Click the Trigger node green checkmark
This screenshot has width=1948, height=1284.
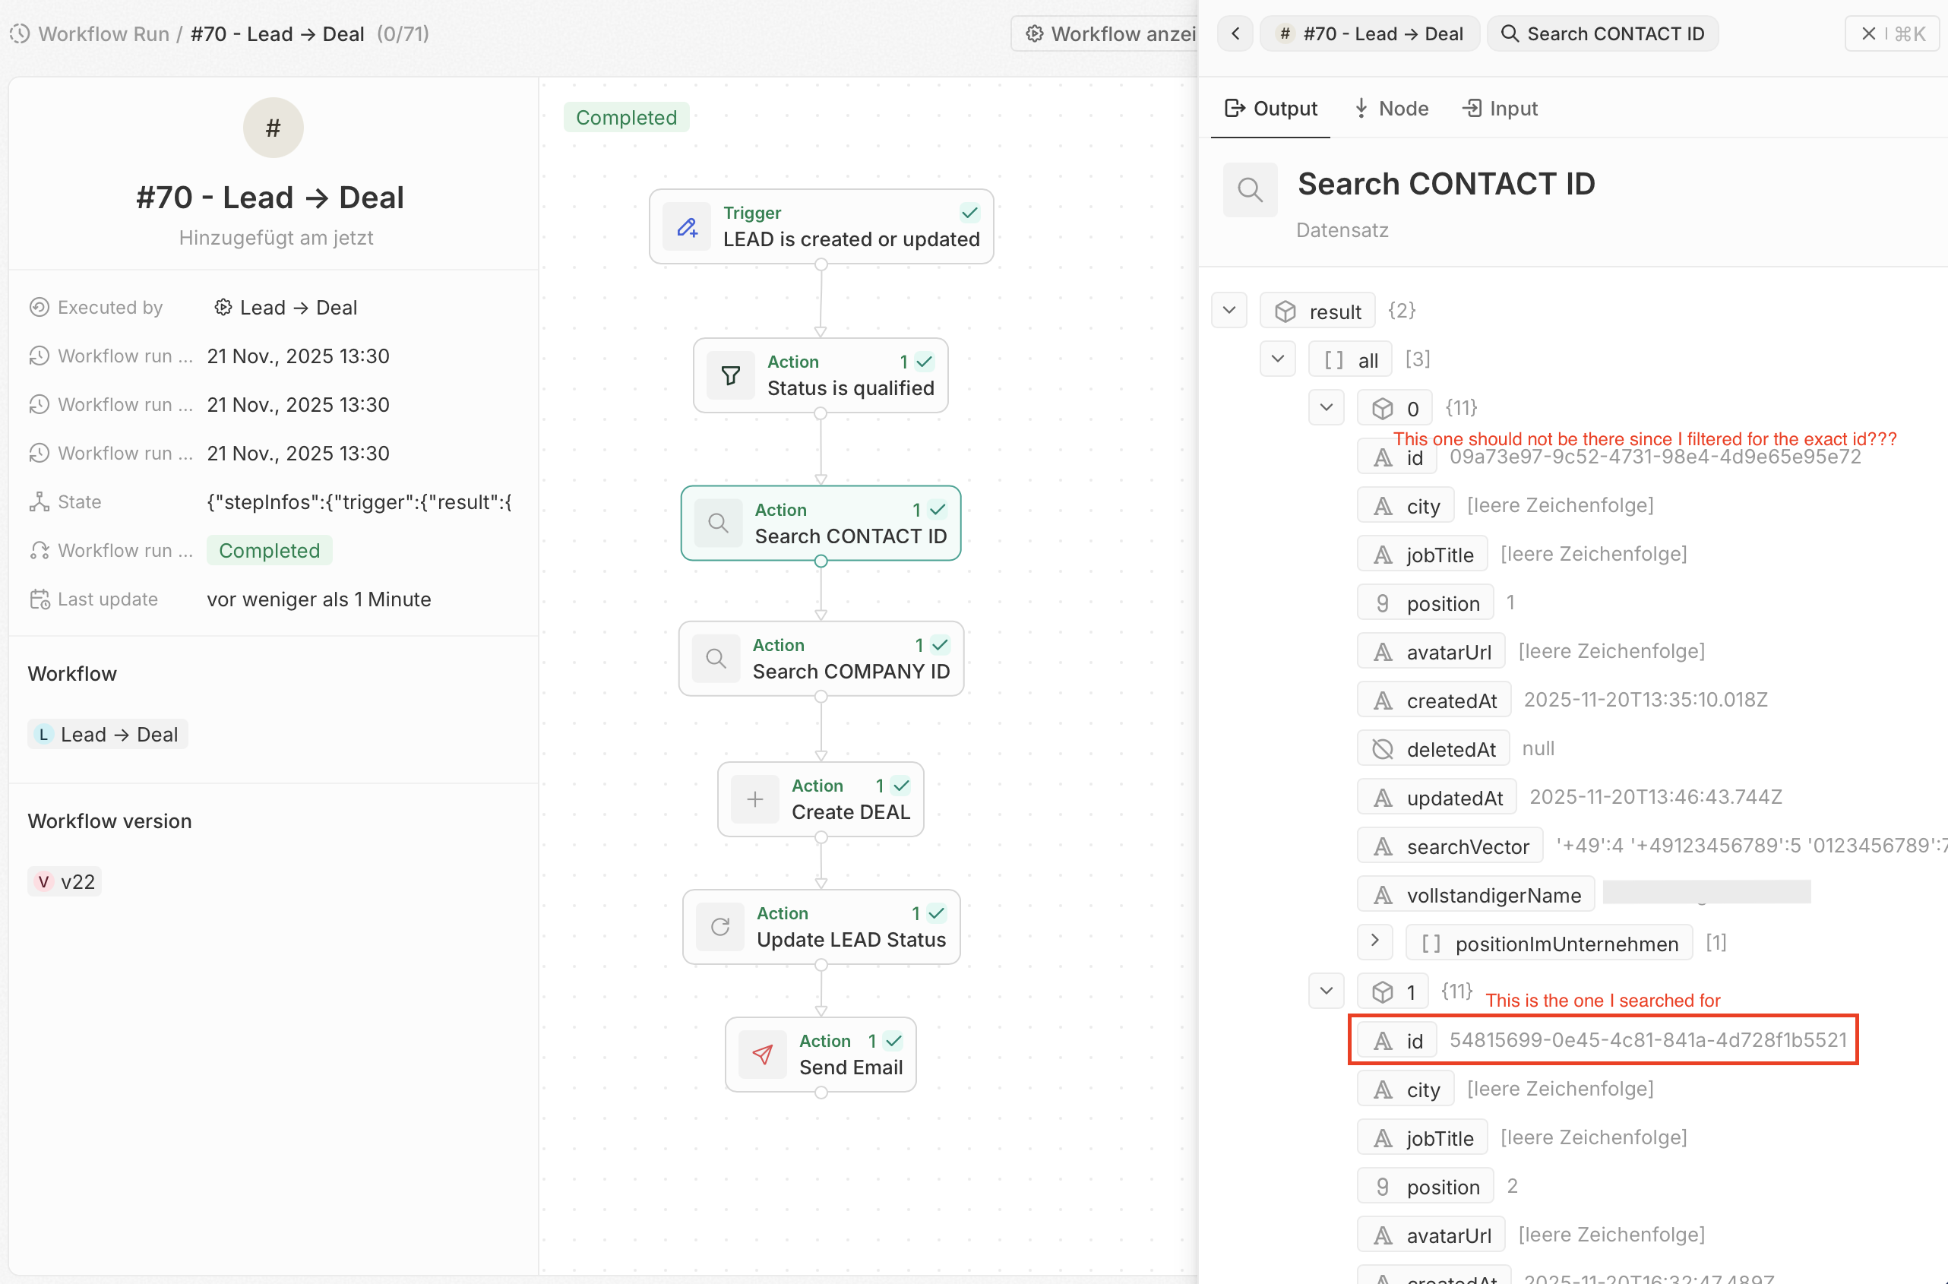point(969,213)
